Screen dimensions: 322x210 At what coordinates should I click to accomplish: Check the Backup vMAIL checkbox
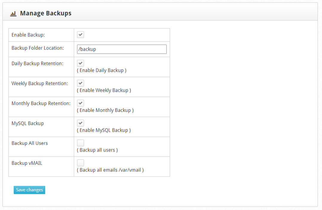[x=81, y=163]
